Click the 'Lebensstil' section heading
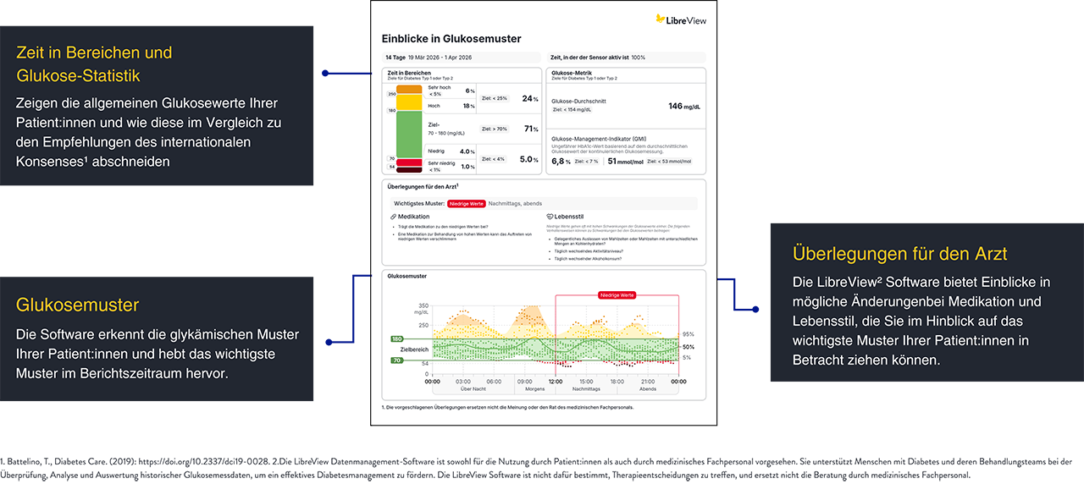This screenshot has height=495, width=1084. 570,217
